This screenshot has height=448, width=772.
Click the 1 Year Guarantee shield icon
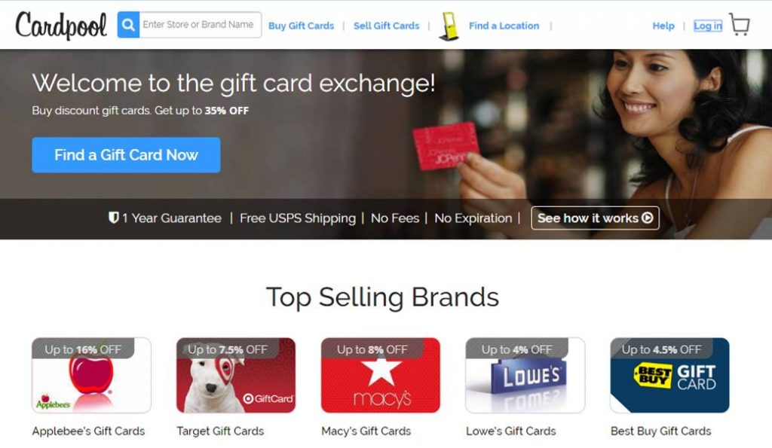point(113,218)
